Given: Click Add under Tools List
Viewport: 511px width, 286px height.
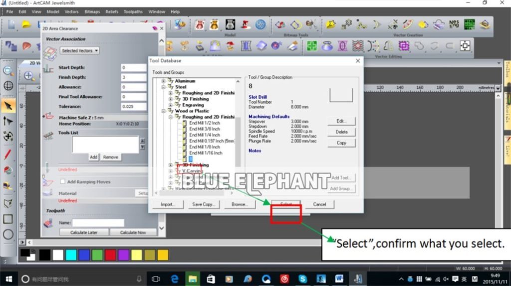Looking at the screenshot, I should click(93, 157).
